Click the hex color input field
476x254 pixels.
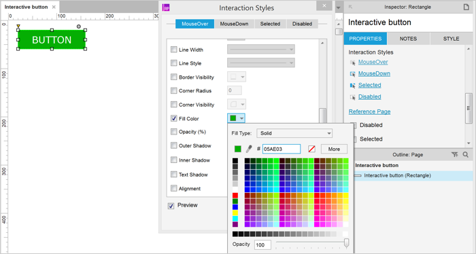[x=282, y=149]
